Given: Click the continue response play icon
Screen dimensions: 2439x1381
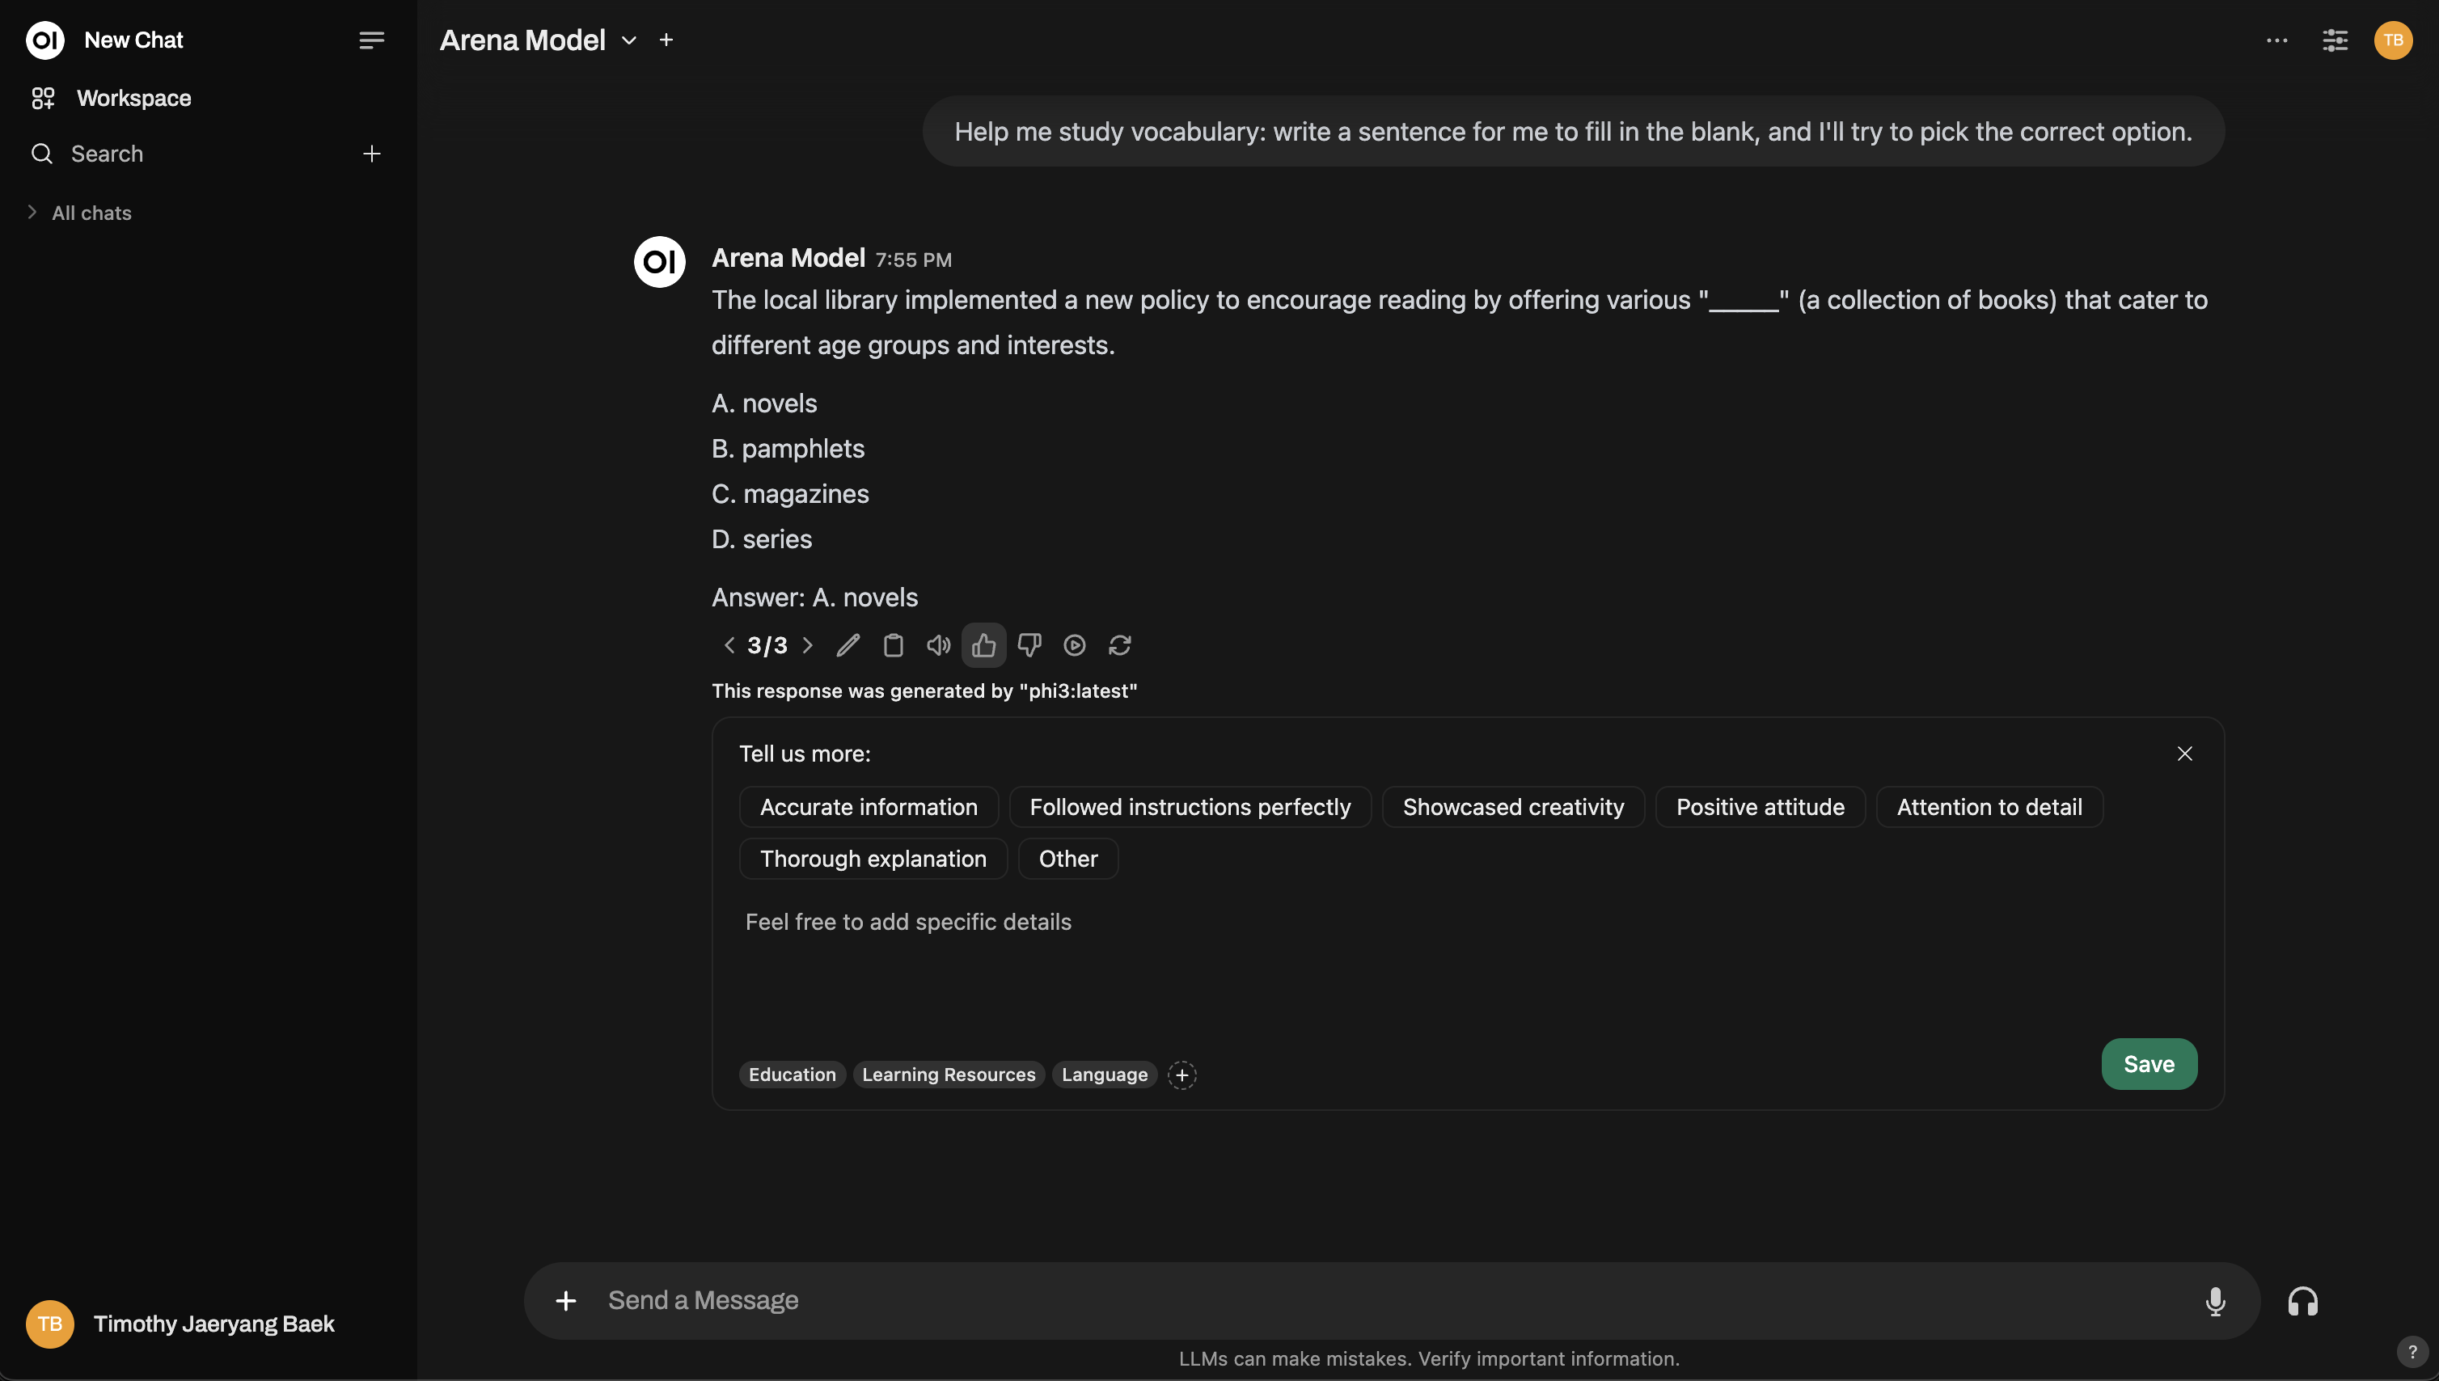Looking at the screenshot, I should 1074,646.
